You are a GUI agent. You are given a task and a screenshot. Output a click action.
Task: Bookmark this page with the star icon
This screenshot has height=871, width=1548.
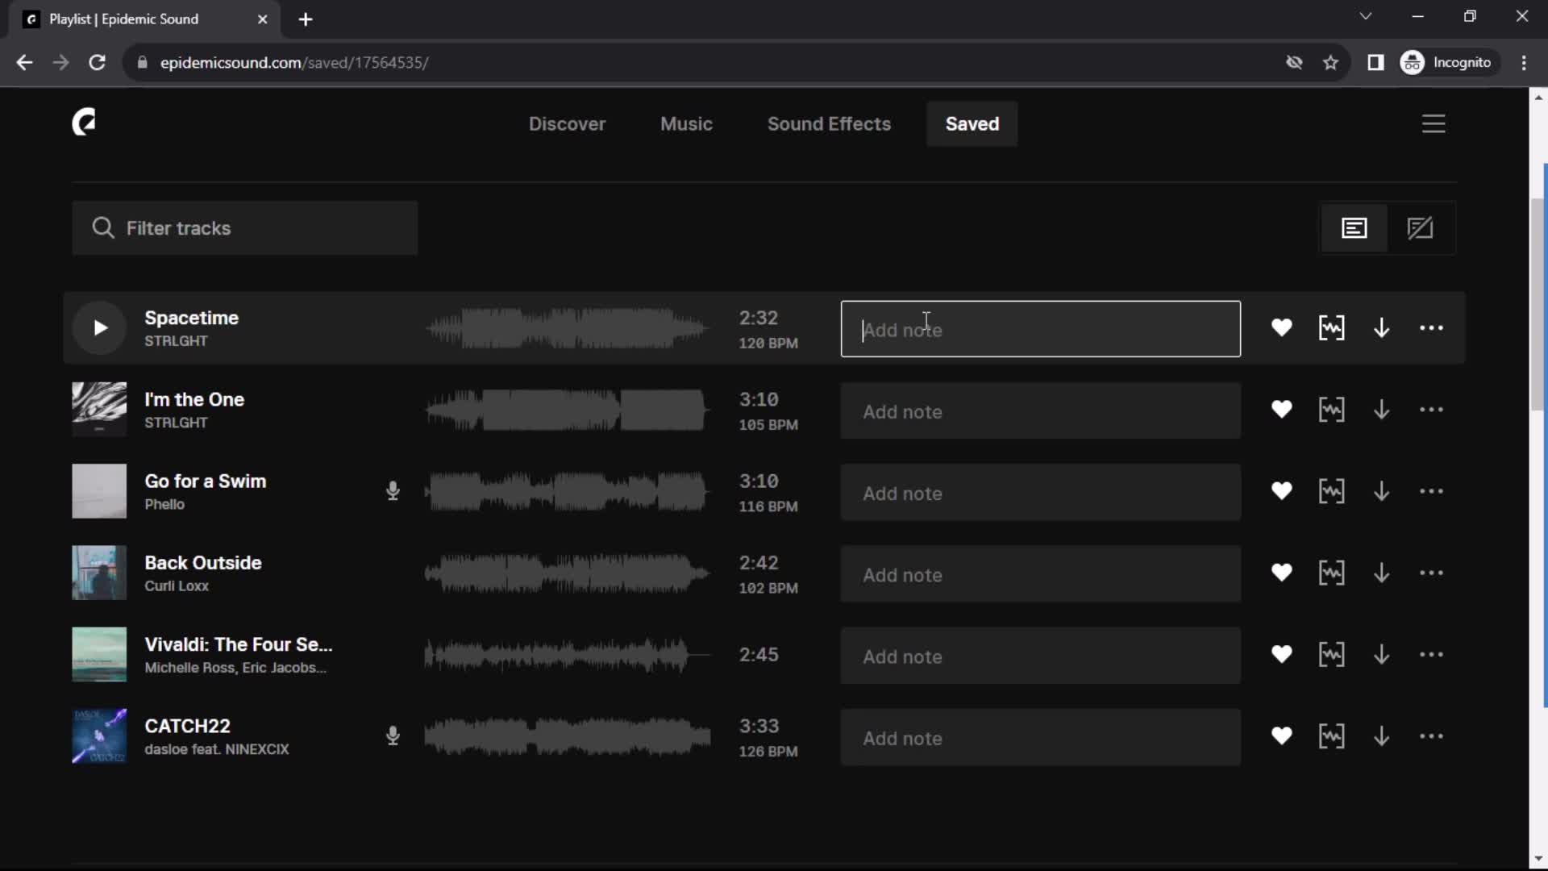pyautogui.click(x=1330, y=62)
